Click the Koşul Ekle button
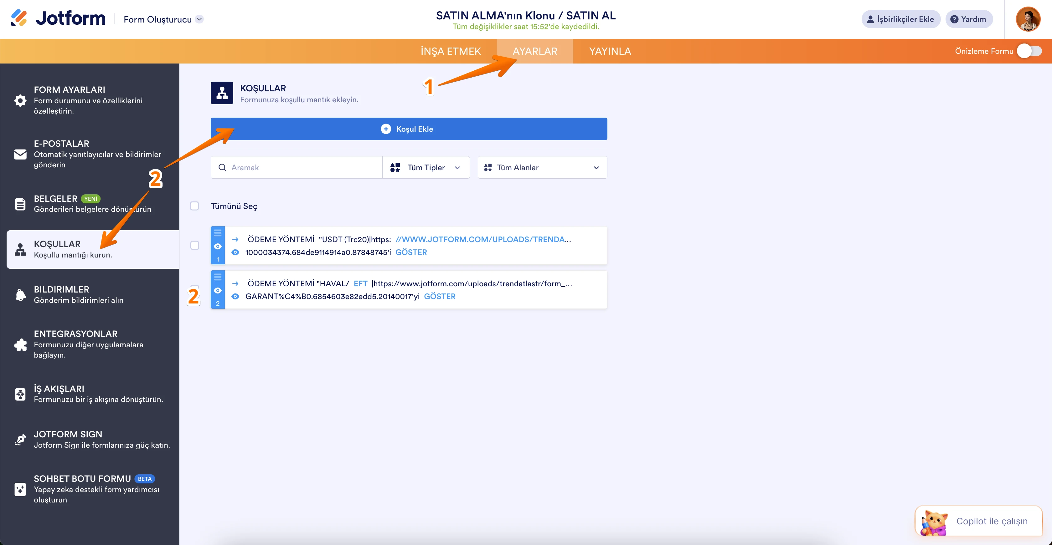 pos(408,129)
